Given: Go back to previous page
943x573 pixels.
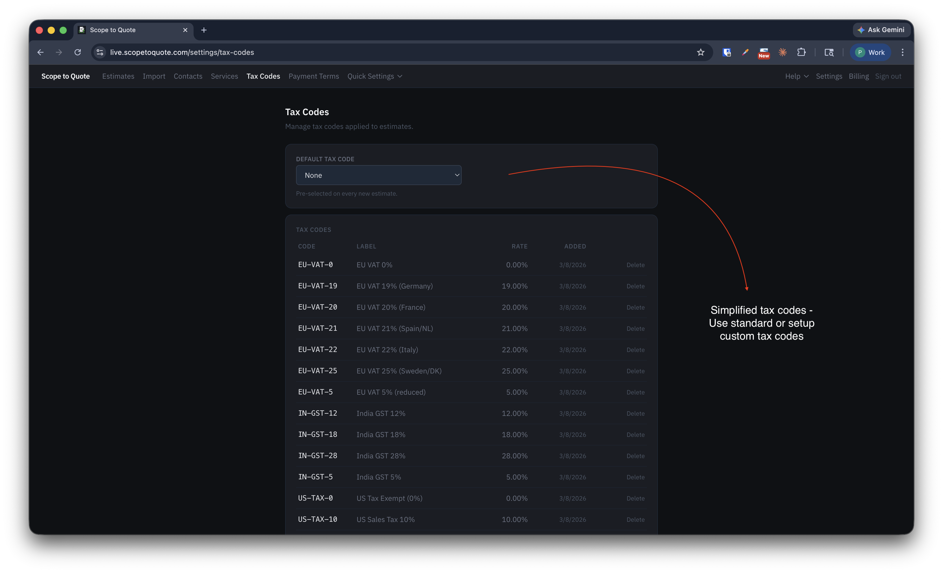Looking at the screenshot, I should pyautogui.click(x=41, y=53).
